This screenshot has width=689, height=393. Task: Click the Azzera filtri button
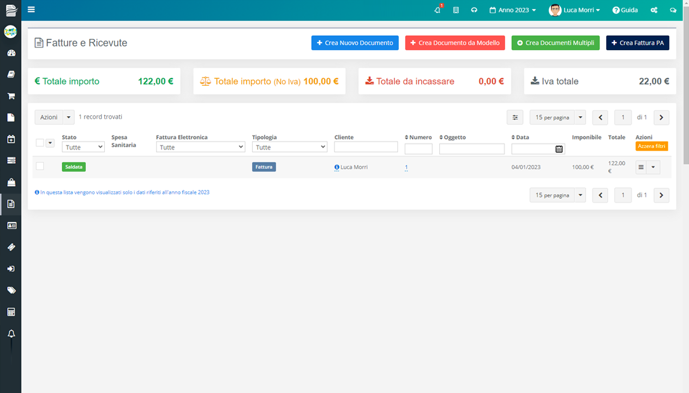[652, 146]
